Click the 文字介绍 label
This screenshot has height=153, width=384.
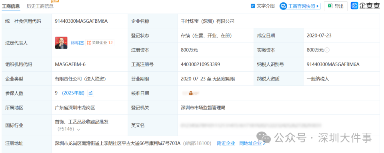(266, 6)
